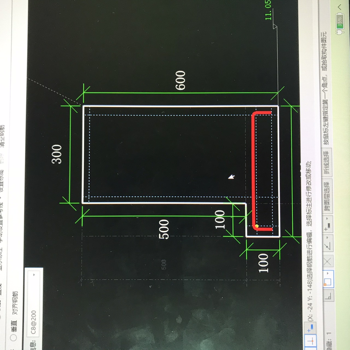This screenshot has width=350, height=350.
Task: Click the X cross snap icon
Action: (328, 262)
